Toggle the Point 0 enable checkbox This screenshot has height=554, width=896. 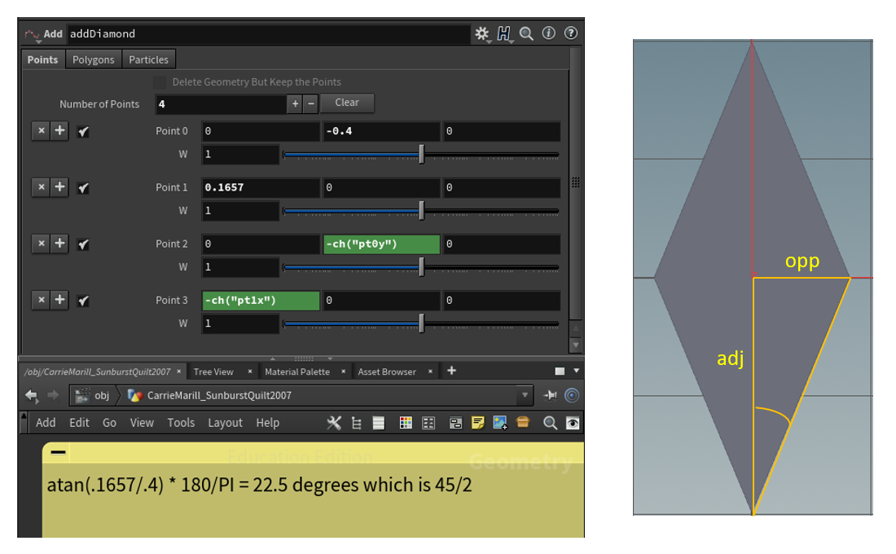pos(83,131)
